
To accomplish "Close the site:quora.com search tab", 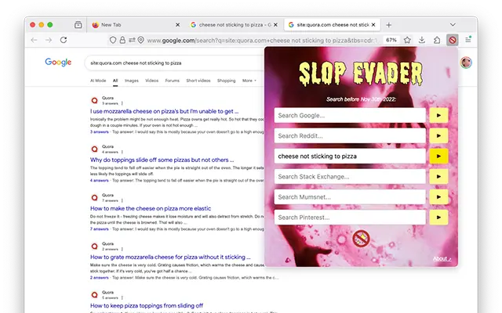I will coord(373,24).
